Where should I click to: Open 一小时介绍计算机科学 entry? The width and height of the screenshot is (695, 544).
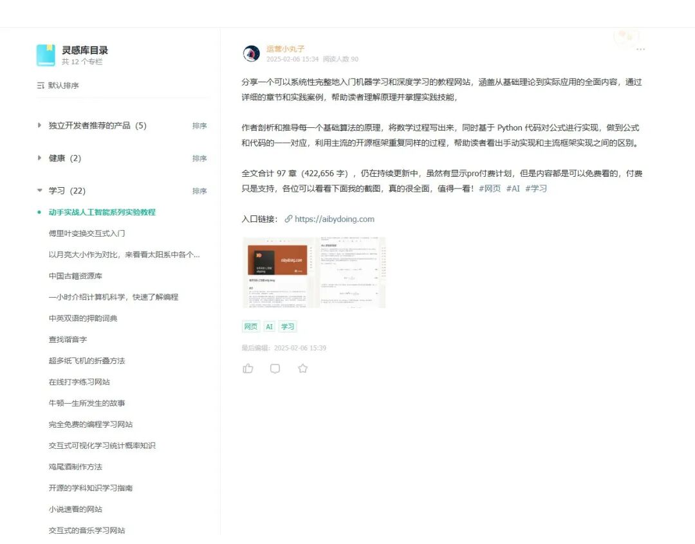point(113,297)
